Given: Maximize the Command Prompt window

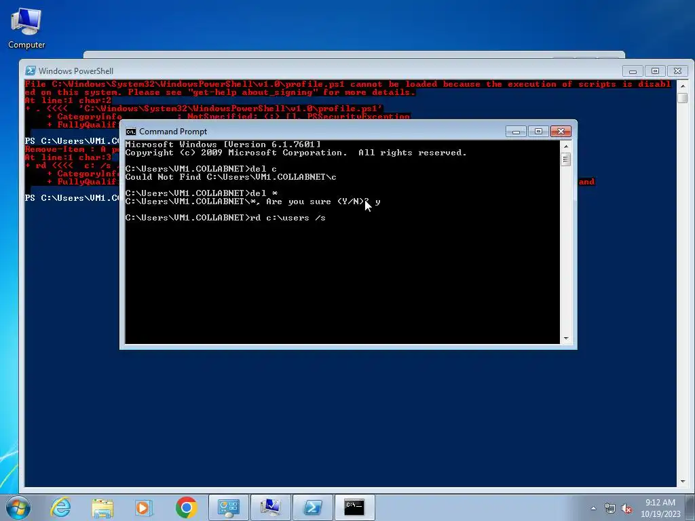Looking at the screenshot, I should pyautogui.click(x=538, y=132).
